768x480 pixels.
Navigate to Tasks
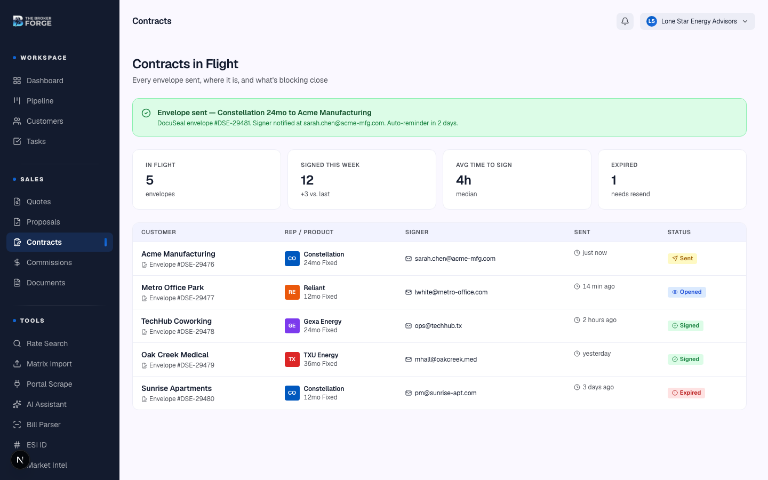click(60, 141)
